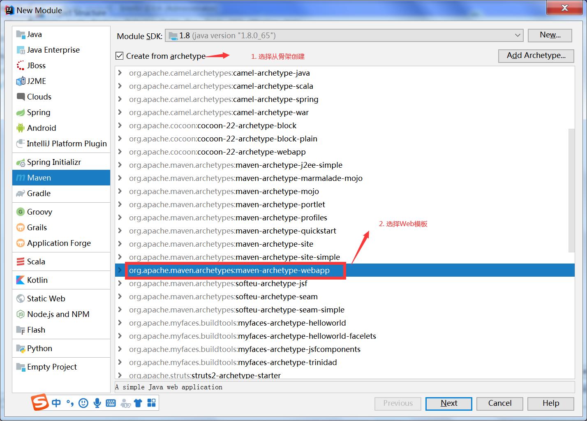This screenshot has width=587, height=421.
Task: Select camel-archetype-scala row
Action: coord(344,86)
